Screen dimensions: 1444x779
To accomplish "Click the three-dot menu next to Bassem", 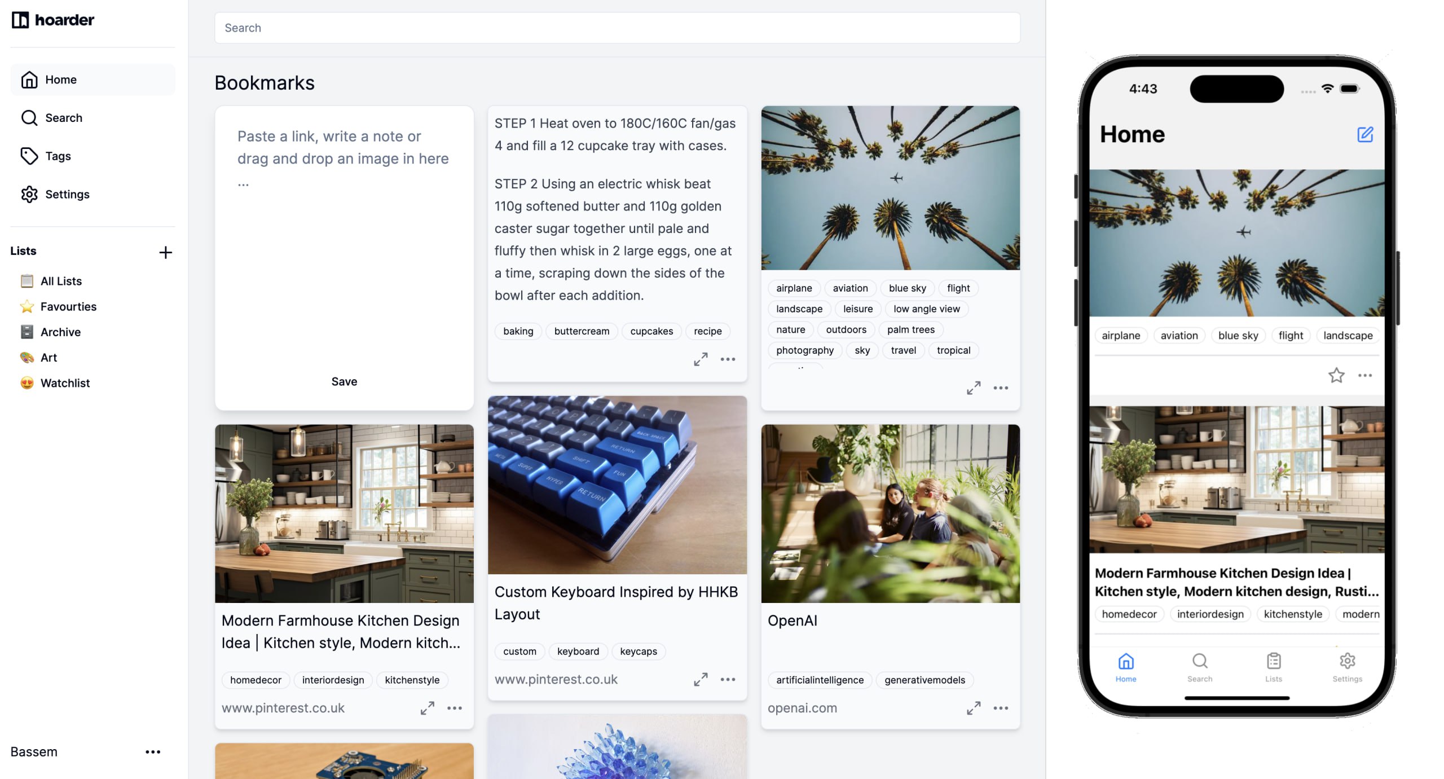I will 152,751.
